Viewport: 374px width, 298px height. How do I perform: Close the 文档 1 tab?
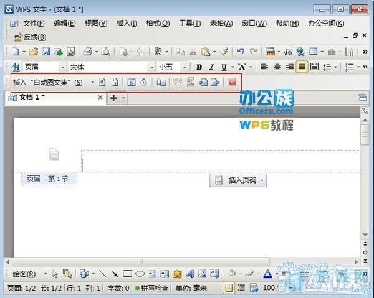(x=100, y=97)
